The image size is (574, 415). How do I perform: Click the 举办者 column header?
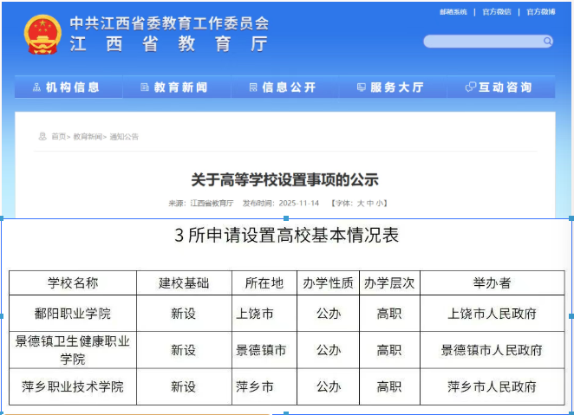tap(492, 283)
